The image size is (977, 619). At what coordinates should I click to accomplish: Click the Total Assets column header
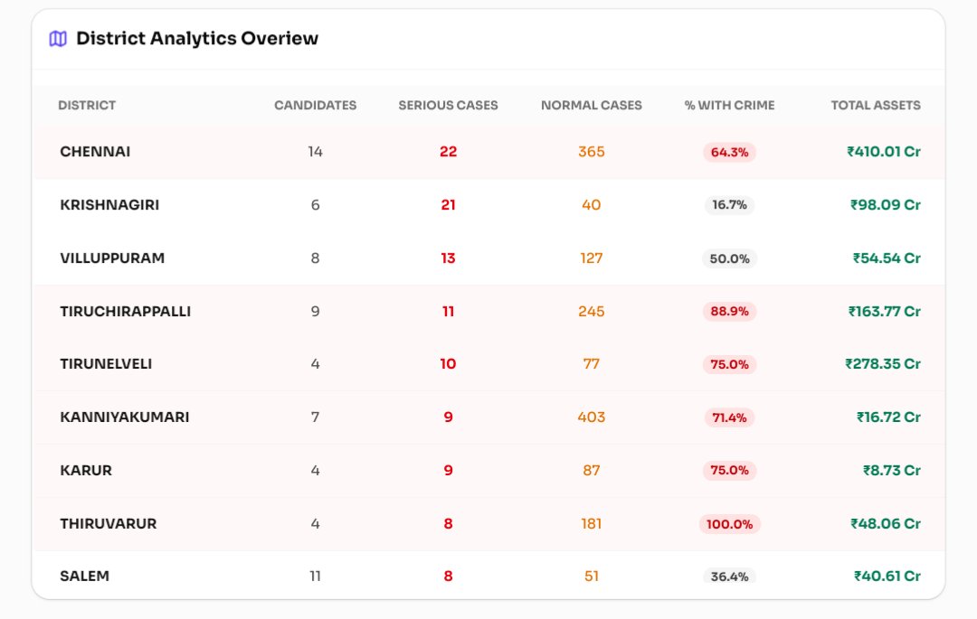(875, 106)
